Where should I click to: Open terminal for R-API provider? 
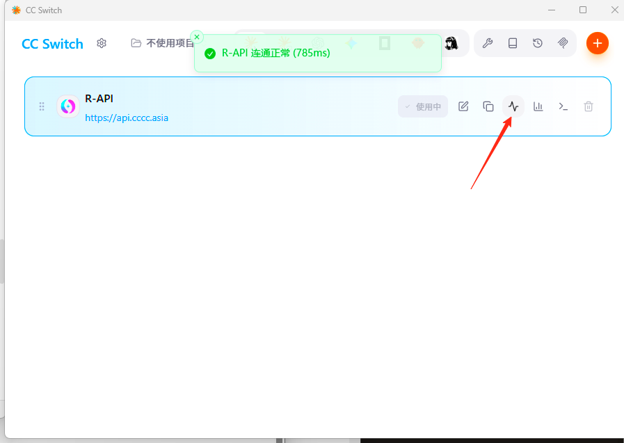click(563, 106)
